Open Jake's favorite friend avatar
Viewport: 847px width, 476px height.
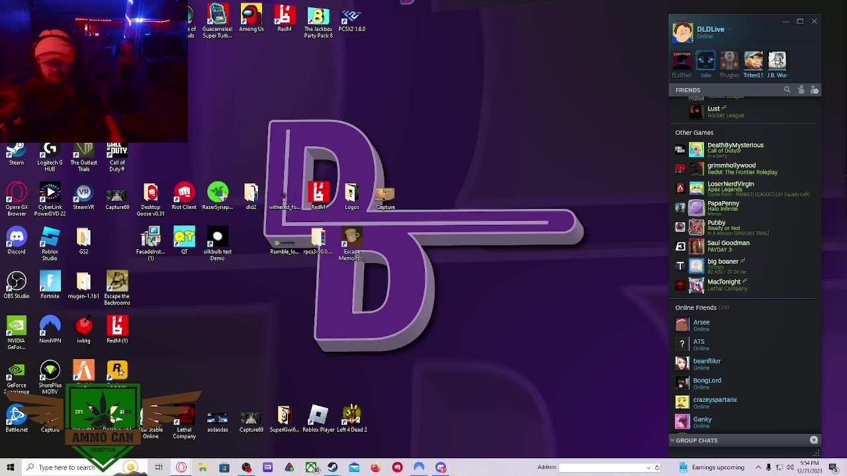706,61
